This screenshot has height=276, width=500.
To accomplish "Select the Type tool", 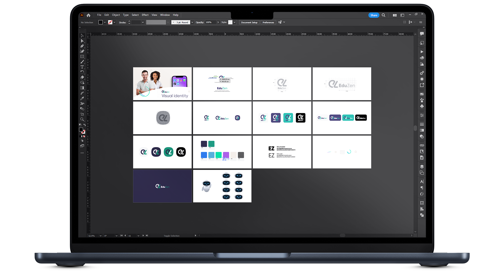I will point(82,67).
